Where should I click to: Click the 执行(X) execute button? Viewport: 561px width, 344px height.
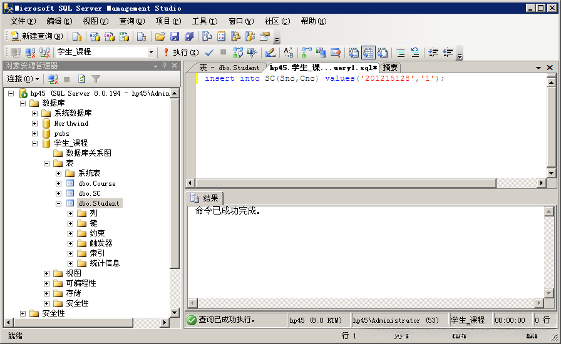point(181,53)
